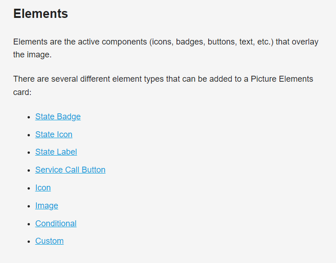Click the paragraph starting "There are several different"

pos(163,85)
